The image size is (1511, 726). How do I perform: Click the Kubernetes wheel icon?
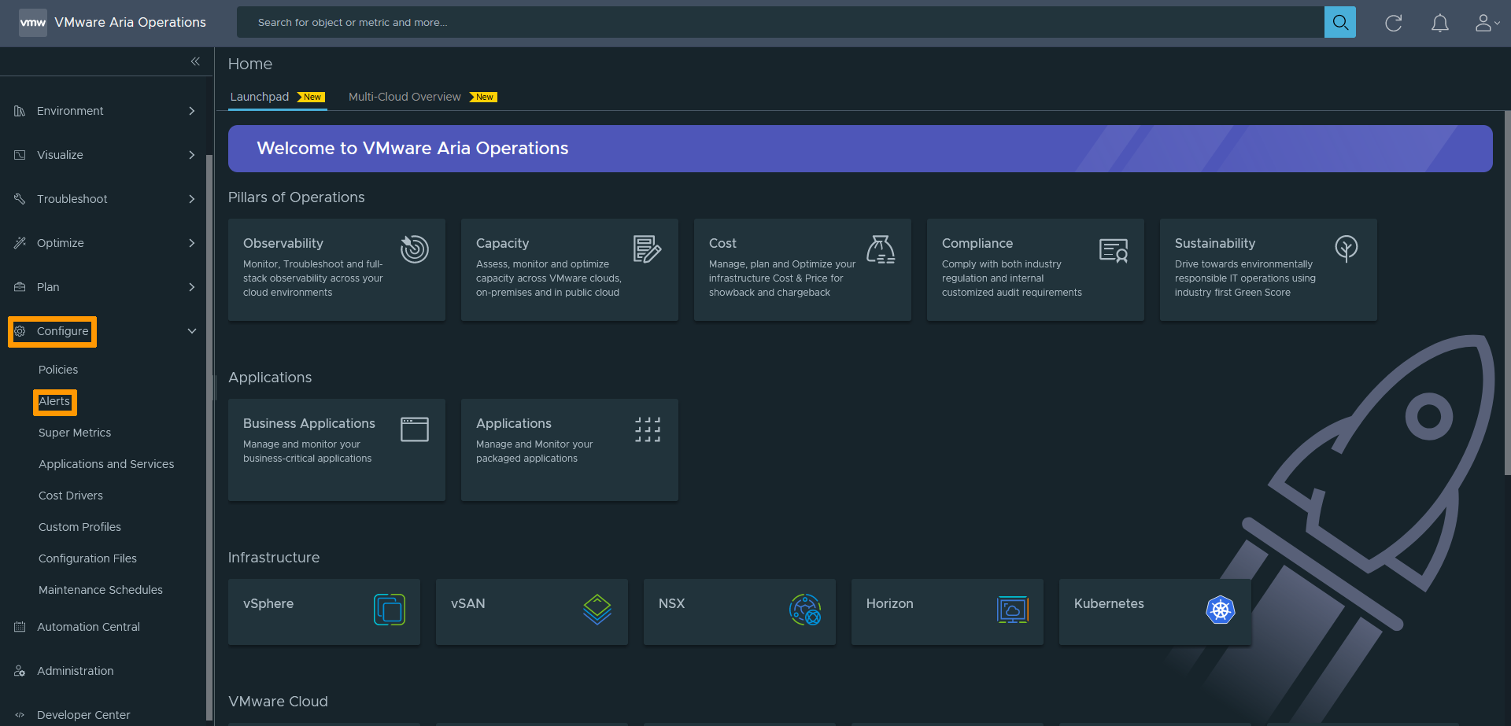coord(1220,610)
